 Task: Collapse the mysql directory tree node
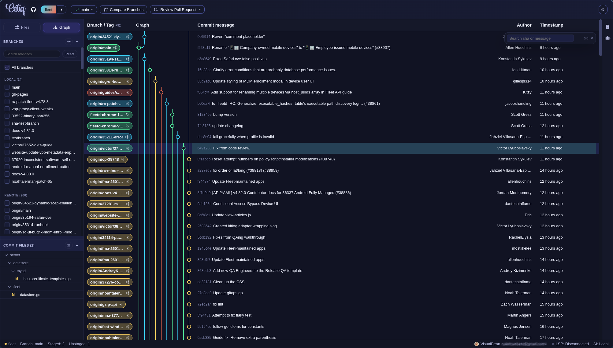pyautogui.click(x=13, y=271)
